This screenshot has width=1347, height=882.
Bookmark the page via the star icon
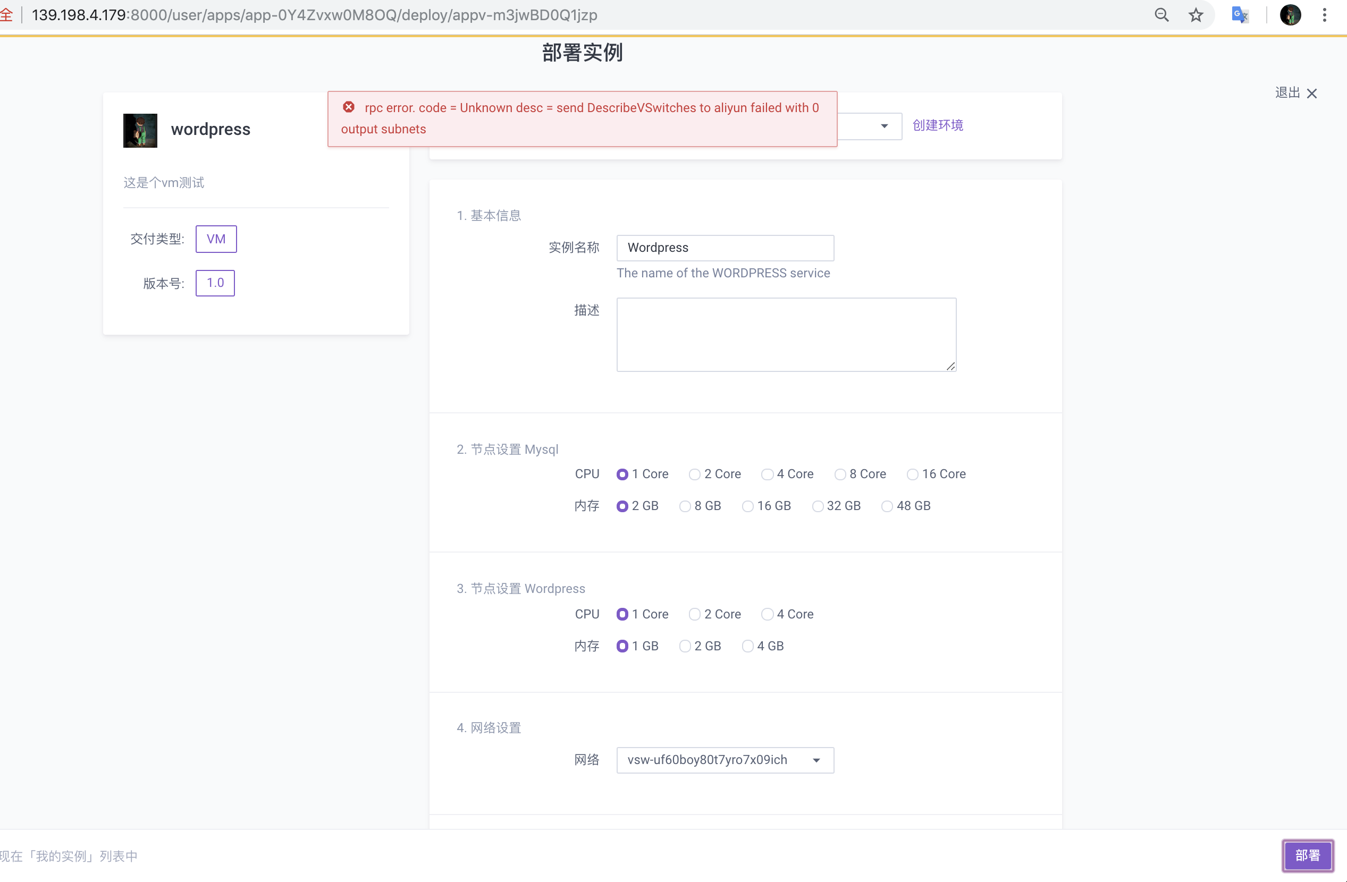[1196, 15]
